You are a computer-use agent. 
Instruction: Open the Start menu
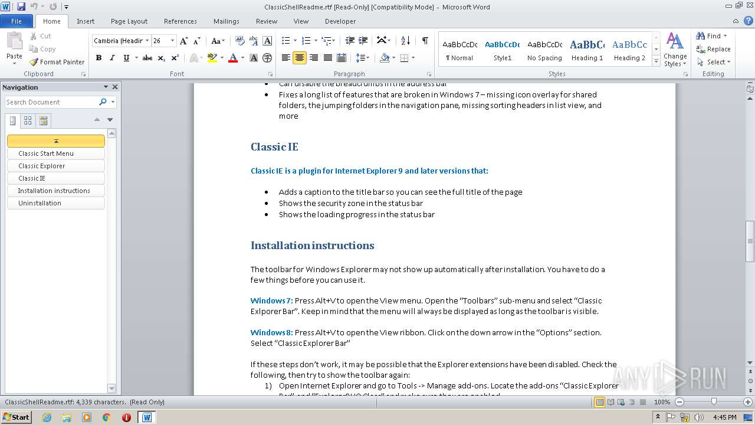point(16,417)
